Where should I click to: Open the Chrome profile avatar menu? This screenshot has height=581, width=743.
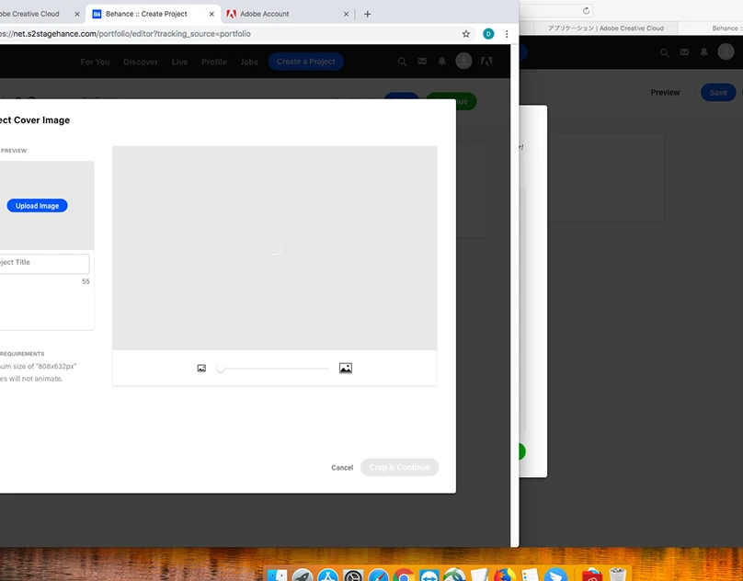tap(488, 34)
